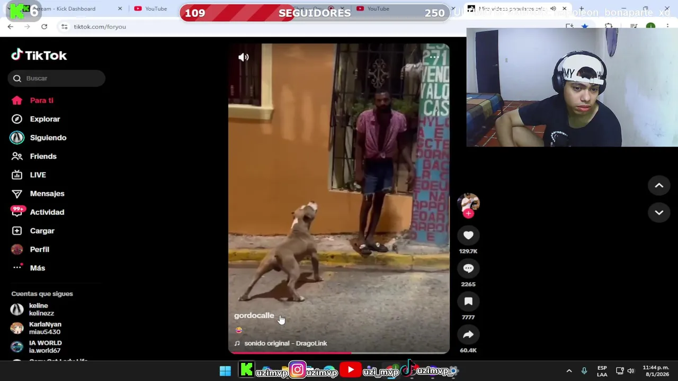Click the 7777 saves count
The image size is (678, 381).
(x=468, y=317)
